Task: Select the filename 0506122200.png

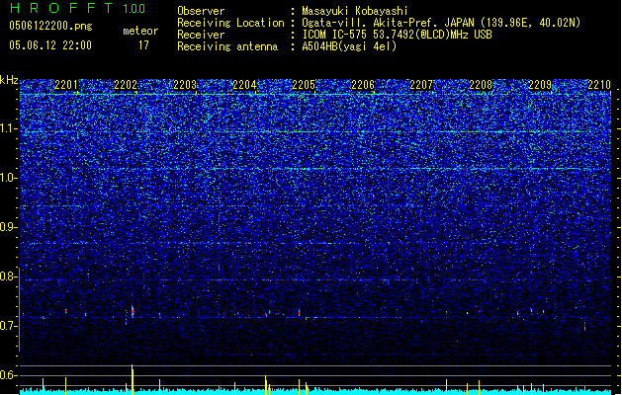Action: coord(50,26)
